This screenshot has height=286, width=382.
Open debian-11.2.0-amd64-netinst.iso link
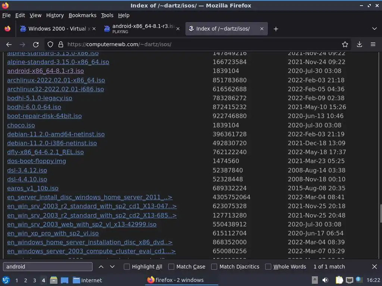[x=56, y=134]
